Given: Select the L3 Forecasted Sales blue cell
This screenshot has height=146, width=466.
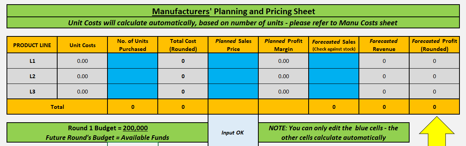Looking at the screenshot, I should click(x=334, y=92).
